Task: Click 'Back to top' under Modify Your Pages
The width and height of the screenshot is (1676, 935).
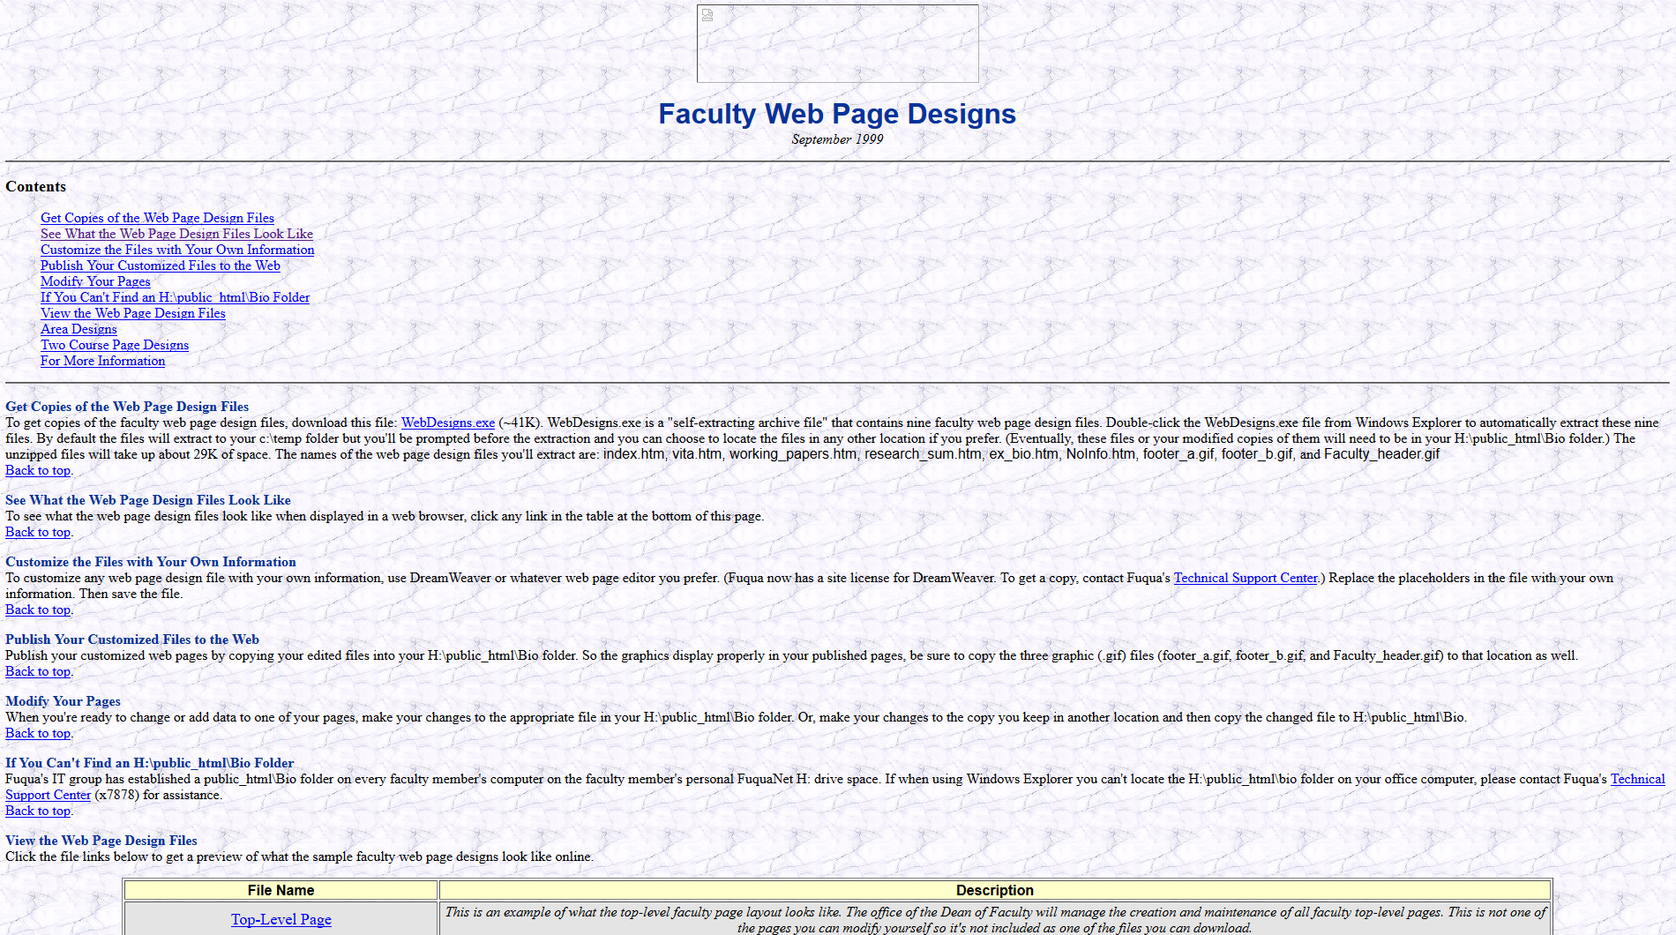Action: (38, 733)
